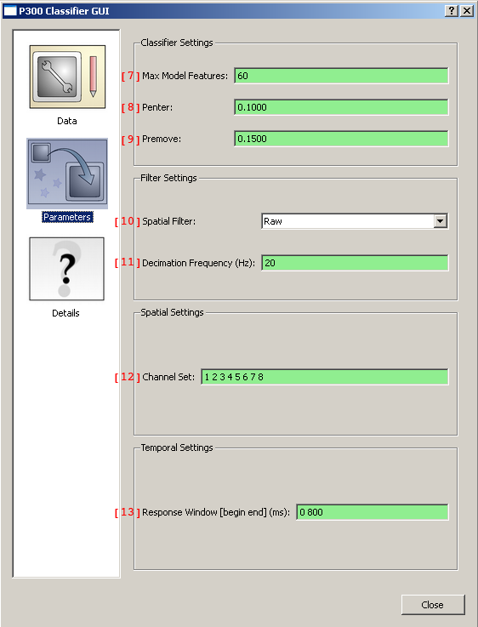Click the Premove value field
The image size is (478, 627).
click(x=341, y=139)
